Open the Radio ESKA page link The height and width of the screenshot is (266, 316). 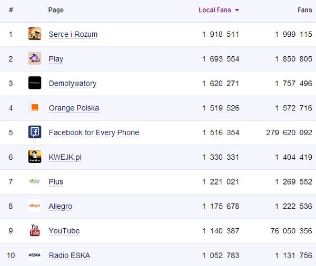click(69, 255)
